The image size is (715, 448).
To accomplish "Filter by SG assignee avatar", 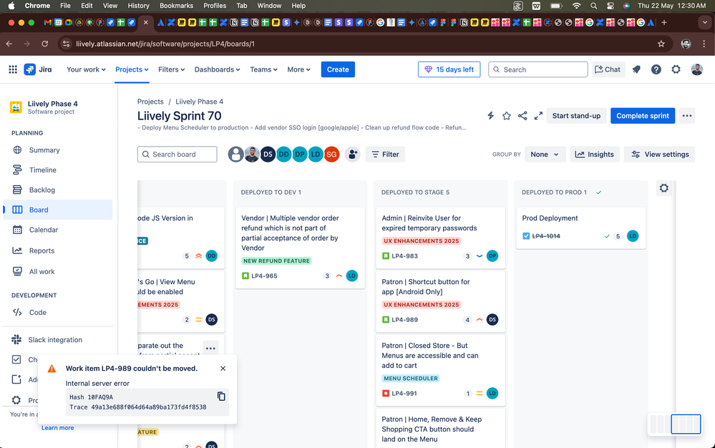I will click(331, 155).
